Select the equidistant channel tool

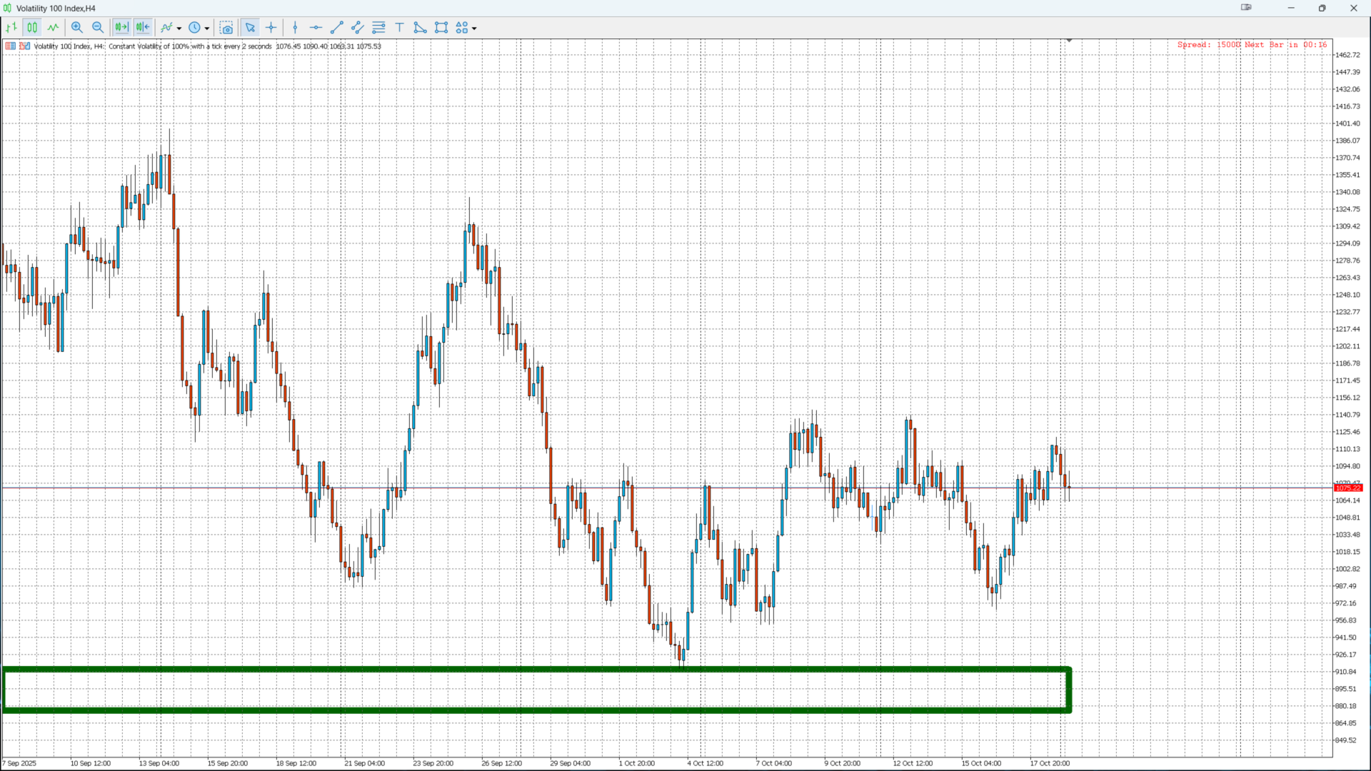(x=358, y=28)
